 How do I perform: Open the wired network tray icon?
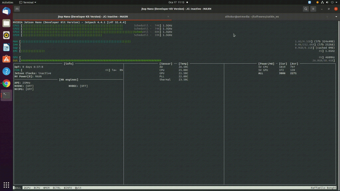tap(322, 2)
